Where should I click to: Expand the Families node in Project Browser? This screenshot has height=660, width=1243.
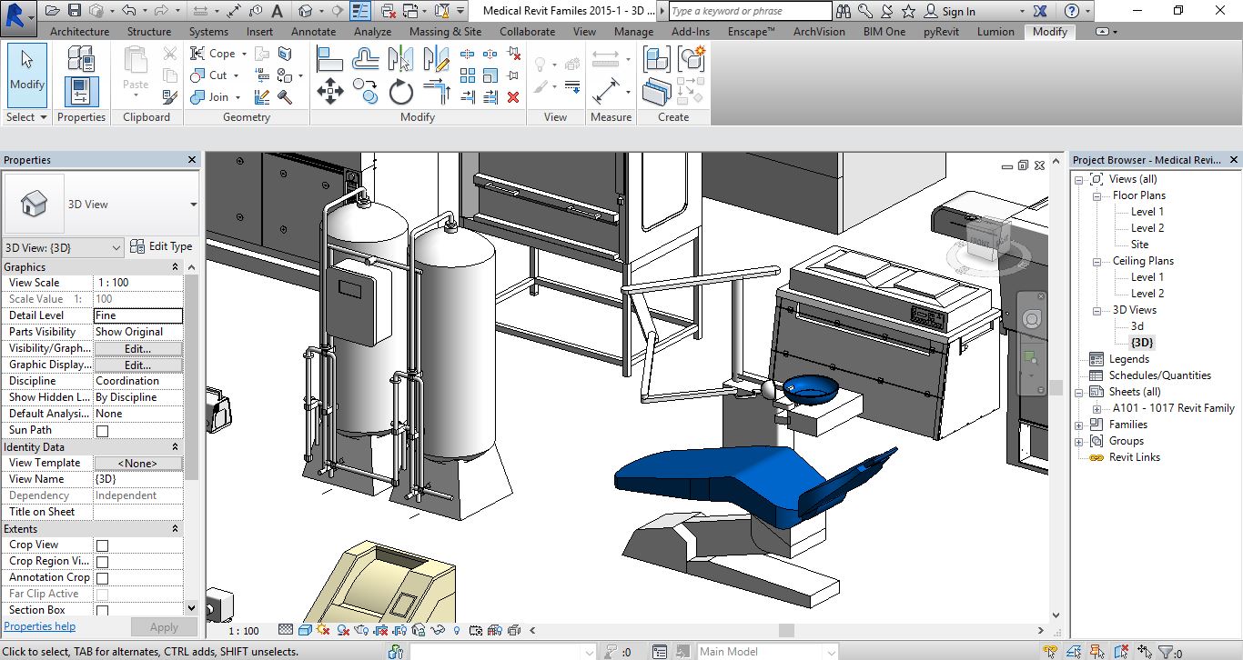click(x=1079, y=425)
